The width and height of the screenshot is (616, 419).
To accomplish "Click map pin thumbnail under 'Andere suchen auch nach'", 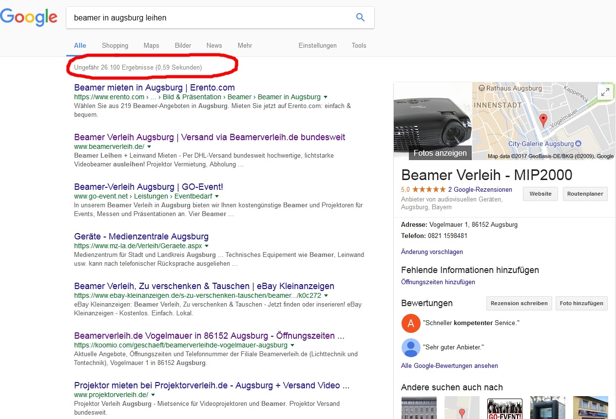I will click(462, 408).
